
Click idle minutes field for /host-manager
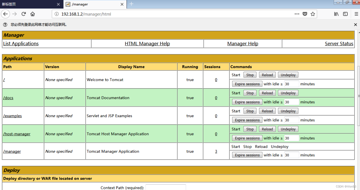(292, 138)
